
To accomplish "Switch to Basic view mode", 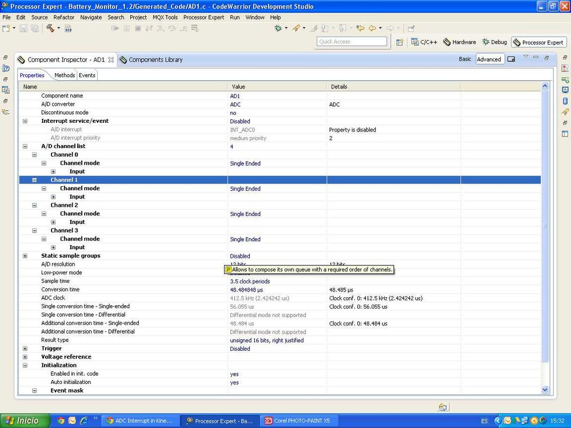I will point(465,59).
